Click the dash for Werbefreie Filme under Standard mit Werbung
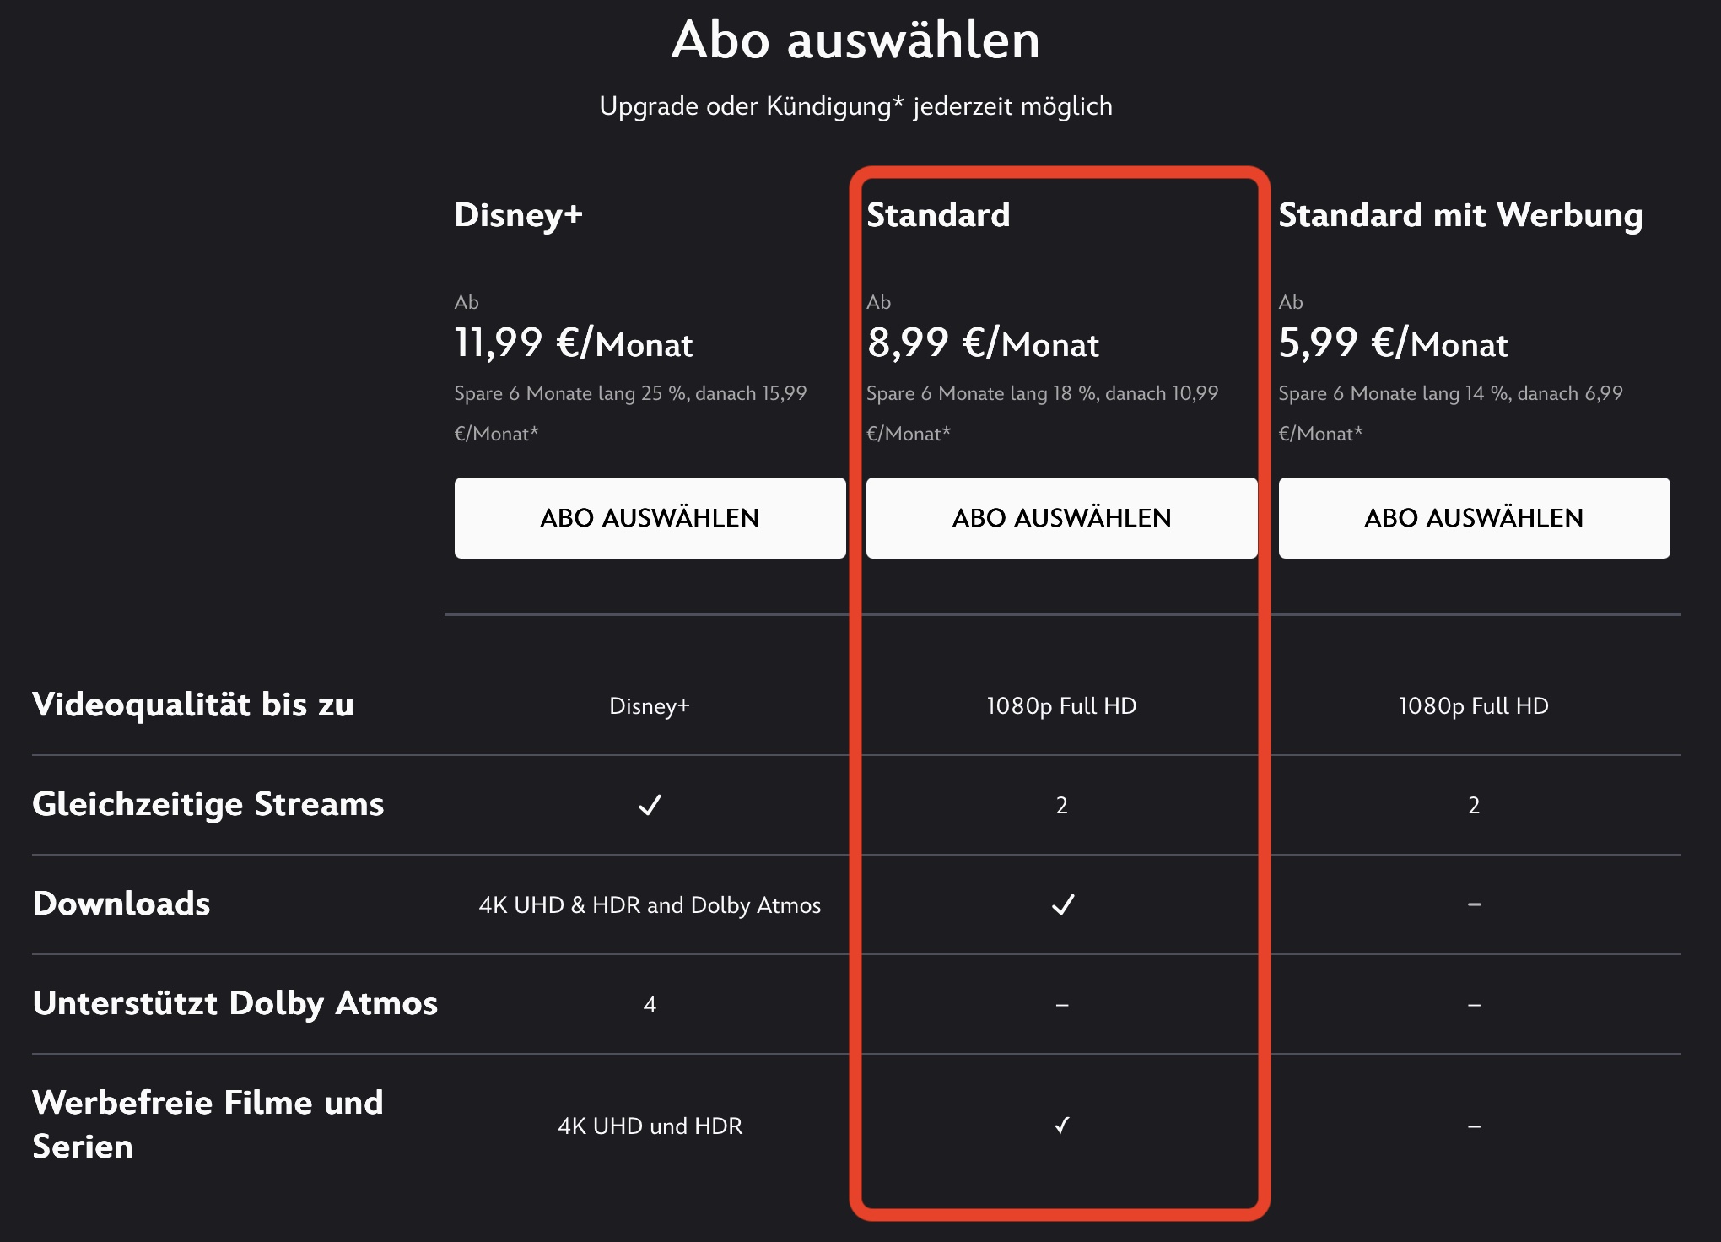 [1475, 1126]
